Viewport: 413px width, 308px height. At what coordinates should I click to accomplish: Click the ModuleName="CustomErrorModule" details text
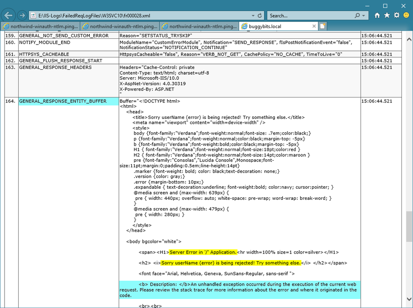pyautogui.click(x=236, y=45)
